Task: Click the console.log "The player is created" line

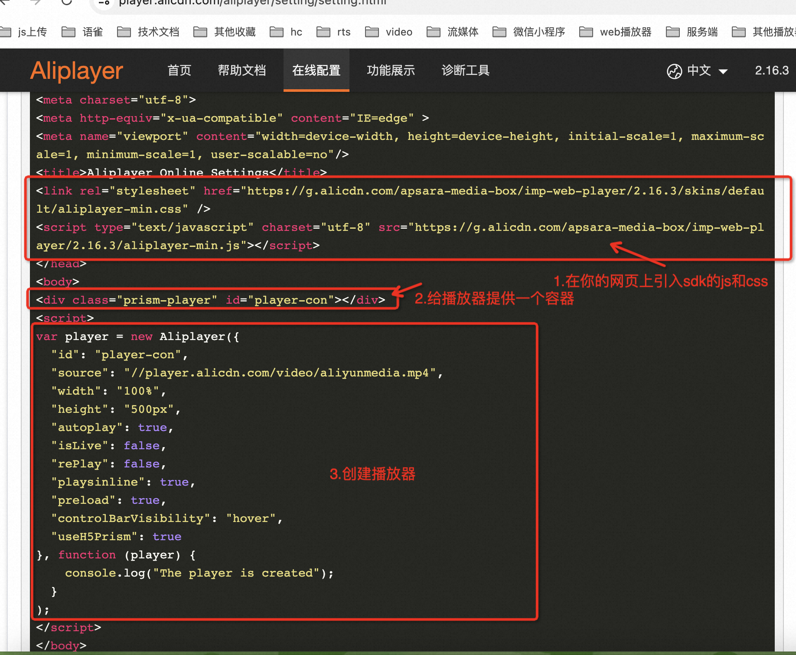Action: [199, 573]
